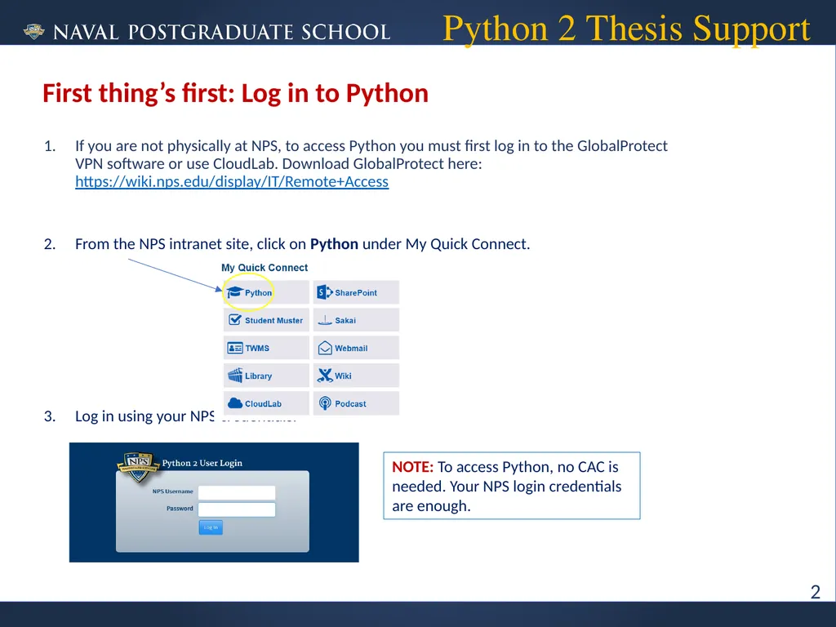Click the Wiki Confluence icon

coord(325,376)
